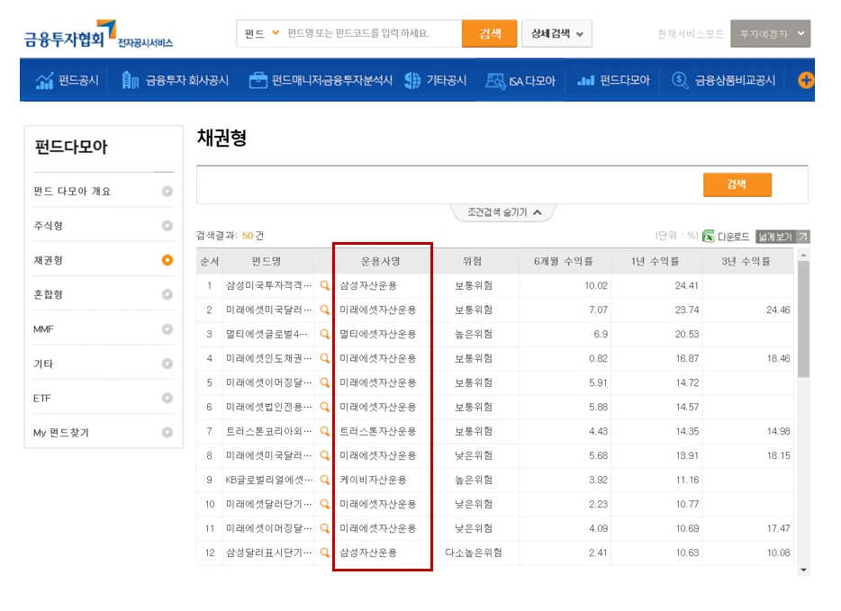
Task: Click 케이비자산운용 company cell
Action: [373, 480]
